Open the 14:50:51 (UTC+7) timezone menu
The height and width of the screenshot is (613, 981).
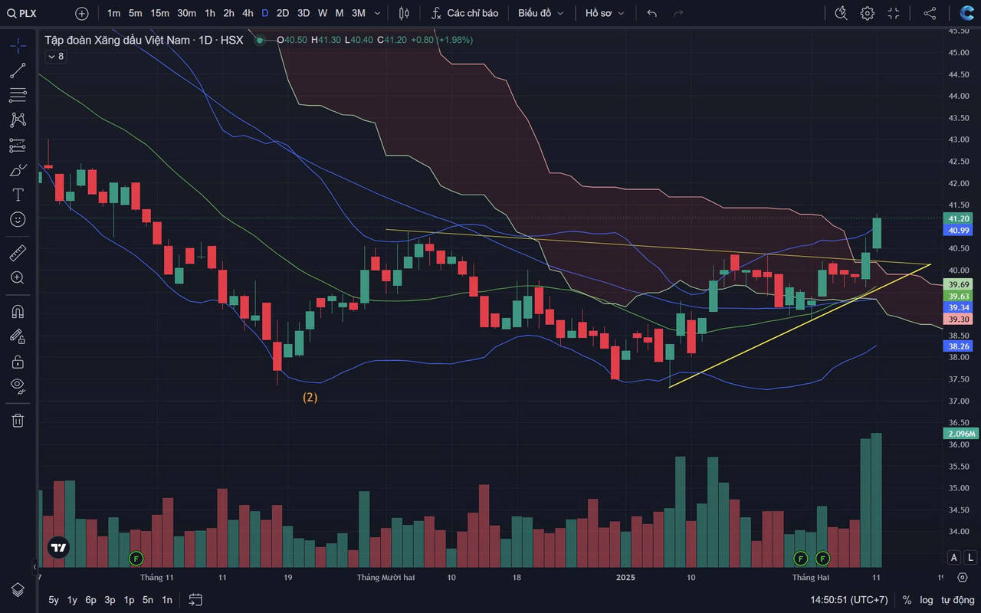849,600
